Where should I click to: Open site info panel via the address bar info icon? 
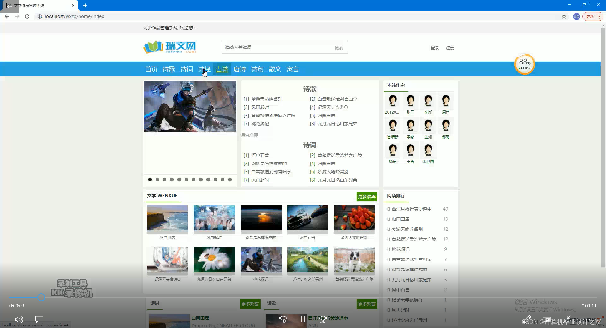pyautogui.click(x=39, y=16)
